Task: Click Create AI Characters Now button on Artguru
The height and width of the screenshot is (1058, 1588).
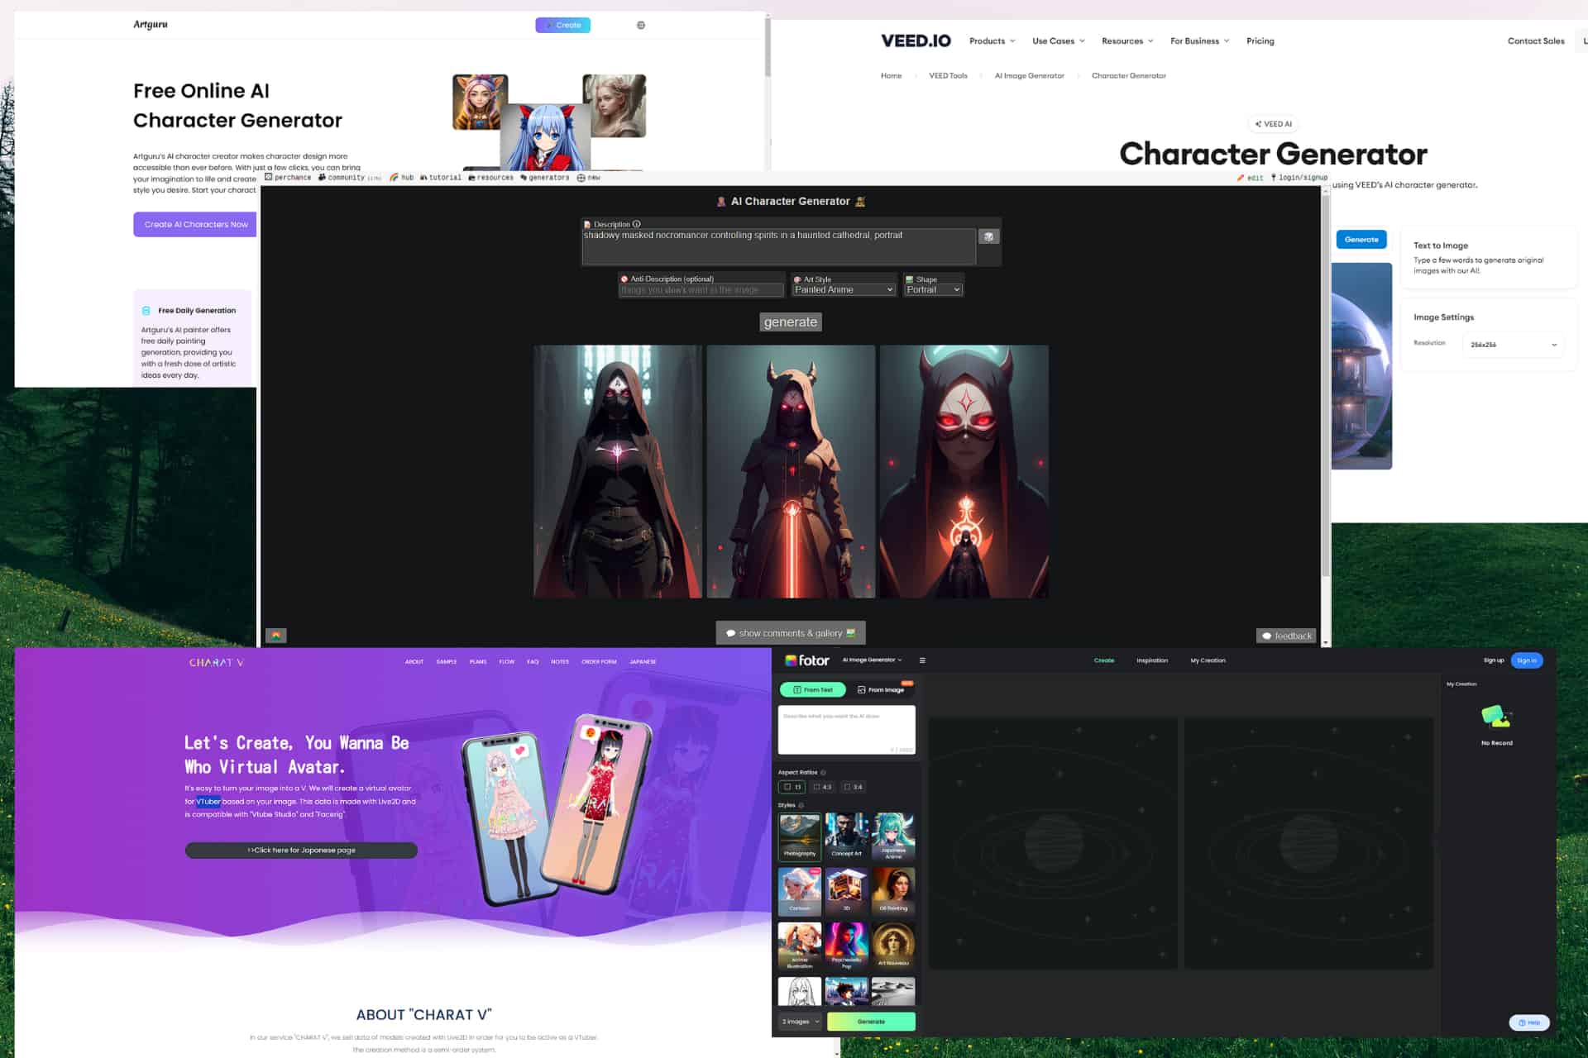Action: pos(194,224)
